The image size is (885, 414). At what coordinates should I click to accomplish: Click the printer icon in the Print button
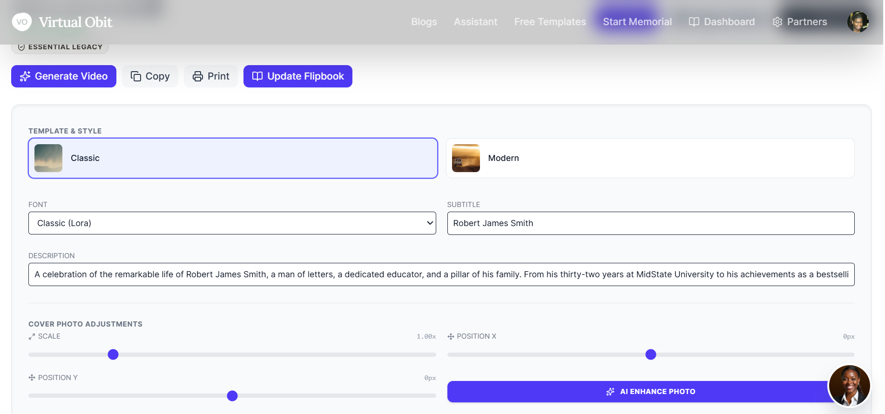(198, 76)
